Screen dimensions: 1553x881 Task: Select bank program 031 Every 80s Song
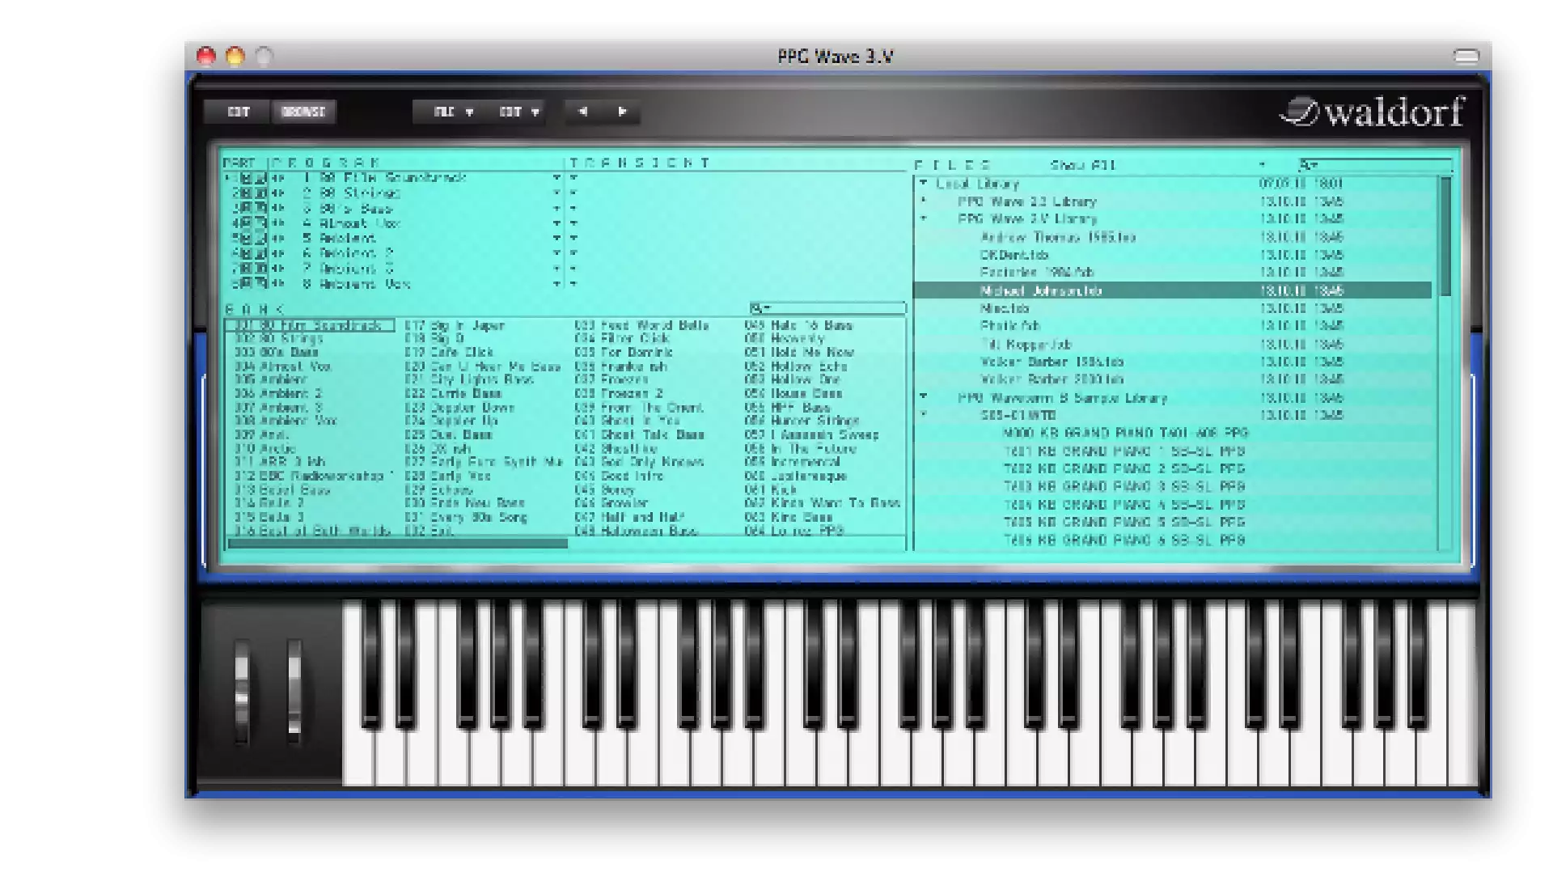point(466,518)
